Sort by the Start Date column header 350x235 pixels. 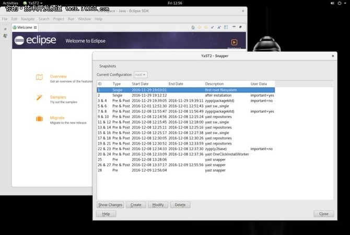pyautogui.click(x=149, y=84)
